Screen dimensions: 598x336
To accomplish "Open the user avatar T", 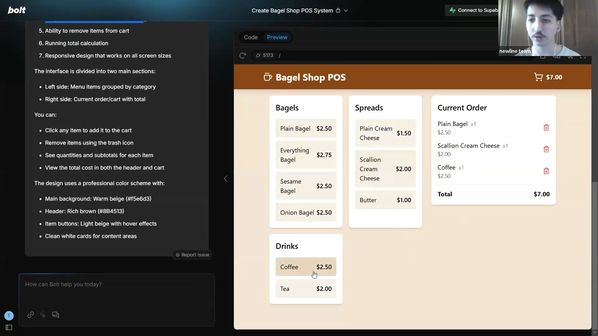I will tap(9, 316).
